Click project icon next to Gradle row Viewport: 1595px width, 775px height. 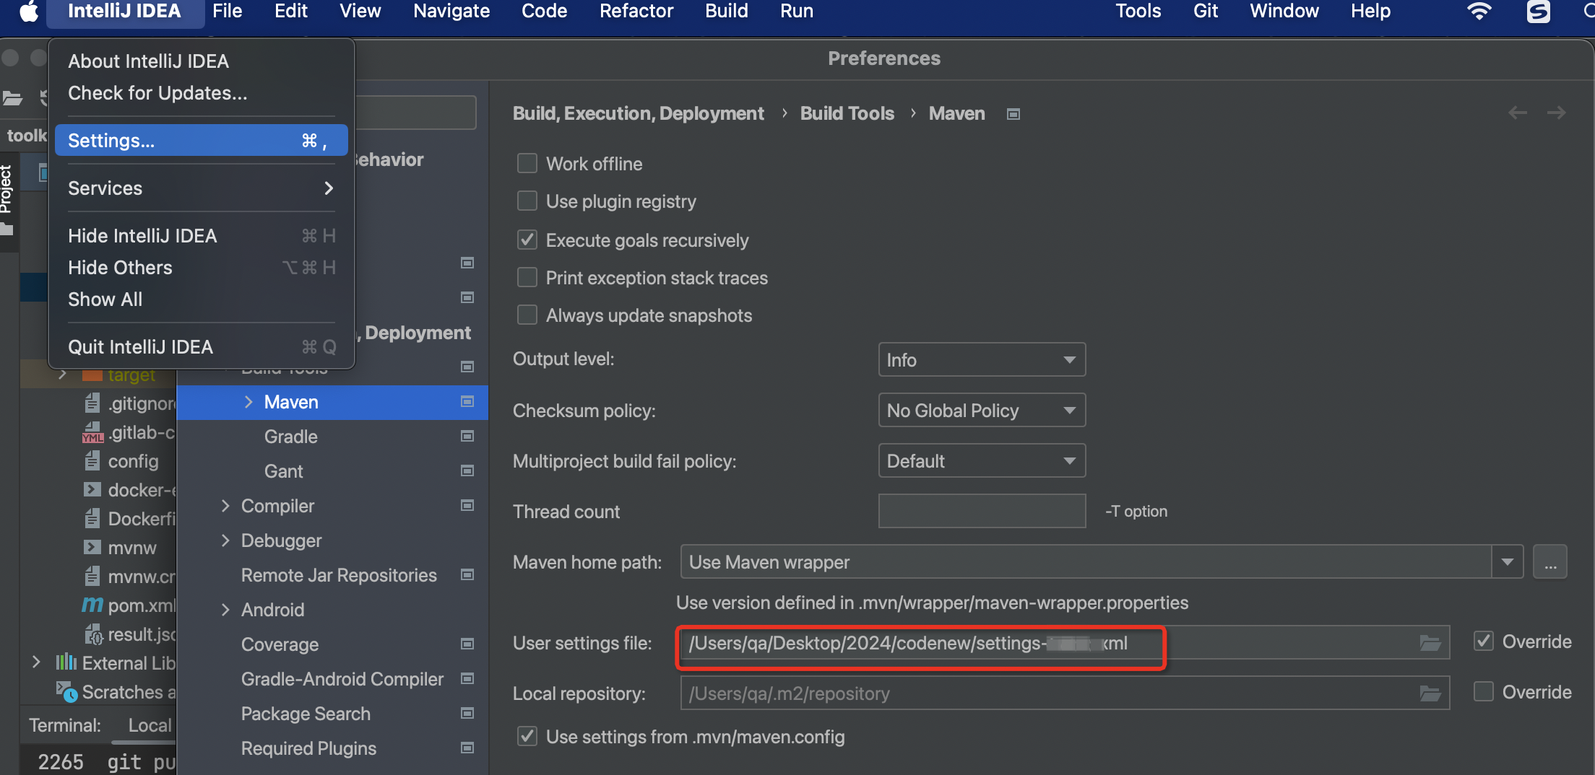(467, 436)
